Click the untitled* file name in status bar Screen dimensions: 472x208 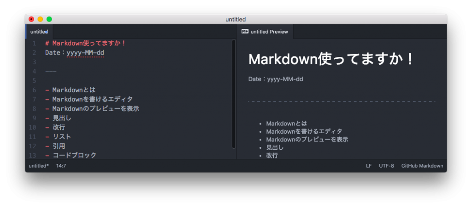point(39,166)
